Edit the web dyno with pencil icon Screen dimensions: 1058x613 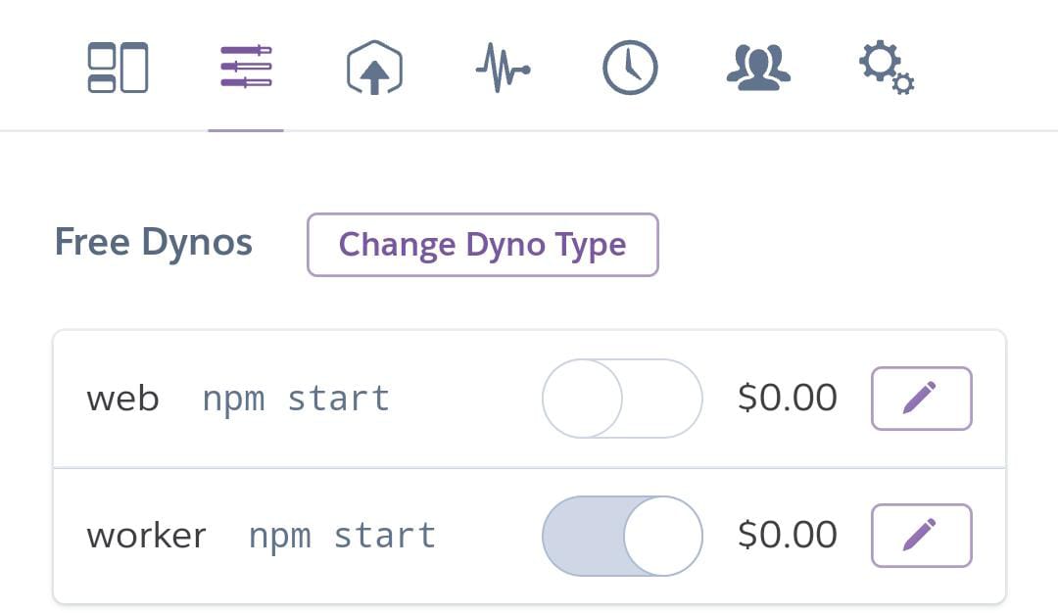click(x=921, y=399)
